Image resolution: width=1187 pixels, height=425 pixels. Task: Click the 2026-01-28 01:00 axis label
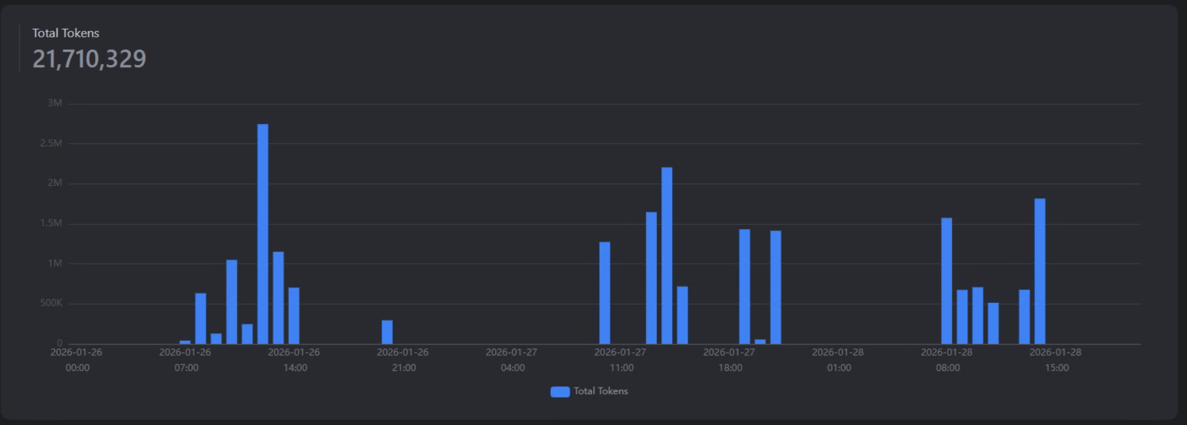pos(838,360)
